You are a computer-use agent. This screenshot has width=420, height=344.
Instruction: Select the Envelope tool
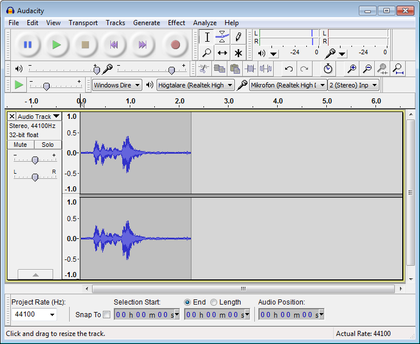(x=222, y=37)
